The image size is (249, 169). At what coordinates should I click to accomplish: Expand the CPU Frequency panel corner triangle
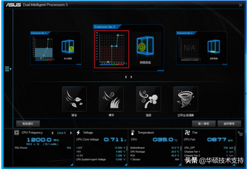click(x=72, y=164)
